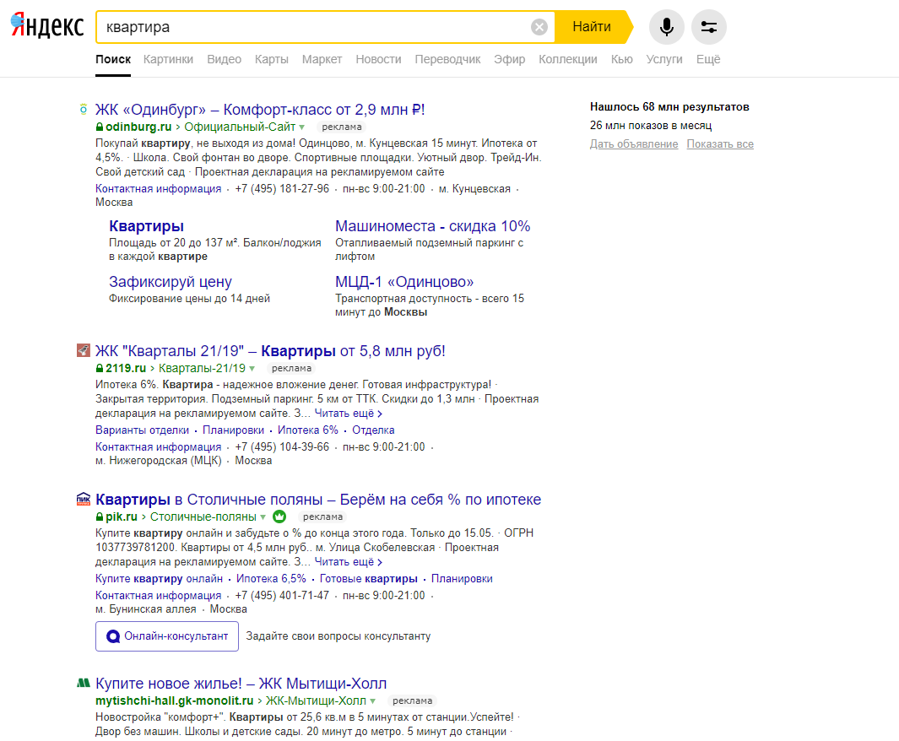Open Контактная информация for Кварталы 21/19

pos(158,447)
